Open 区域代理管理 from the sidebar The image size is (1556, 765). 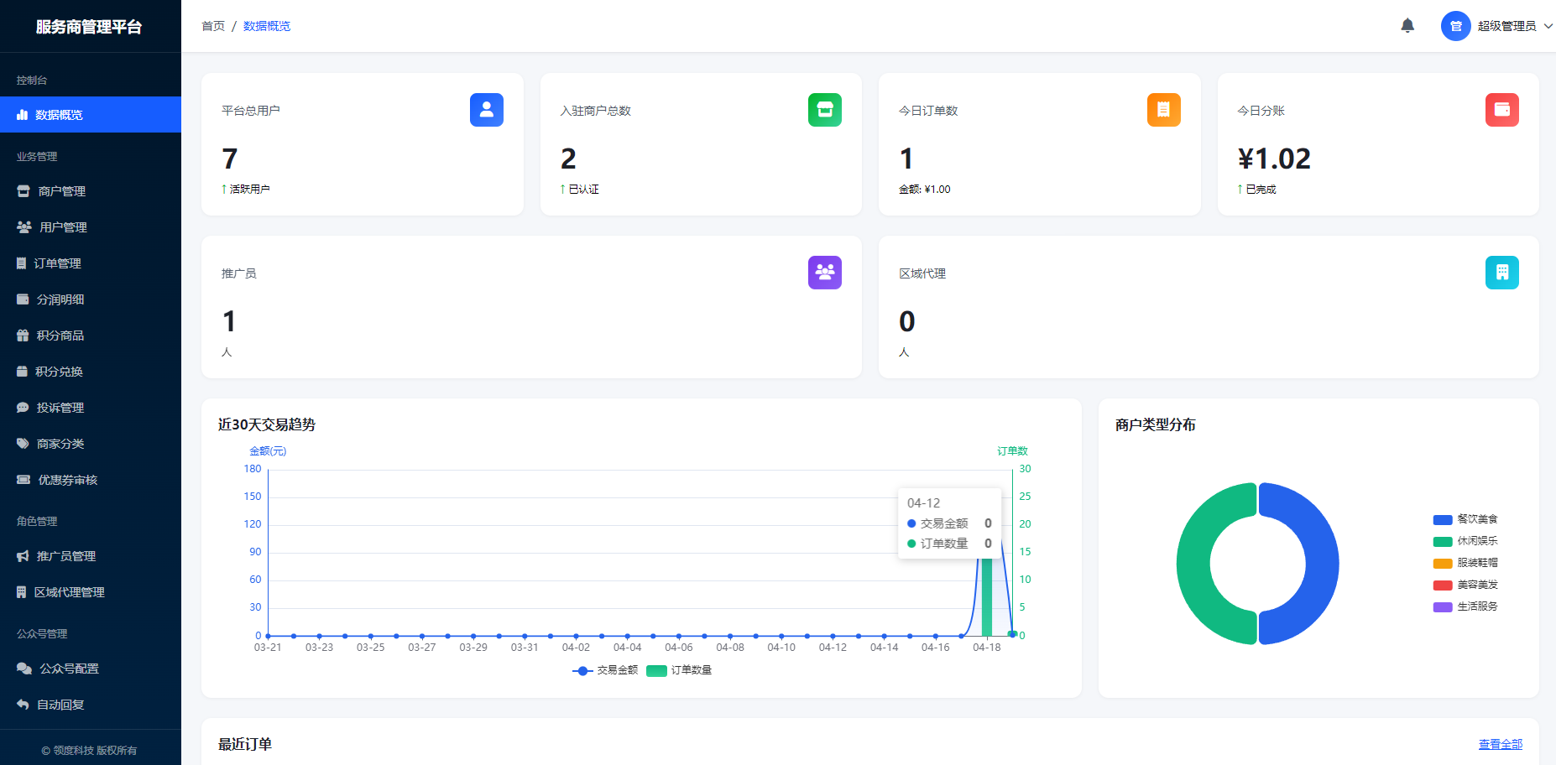tap(91, 592)
